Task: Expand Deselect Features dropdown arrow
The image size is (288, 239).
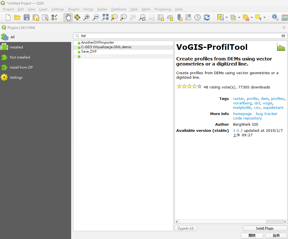Action: [252, 17]
